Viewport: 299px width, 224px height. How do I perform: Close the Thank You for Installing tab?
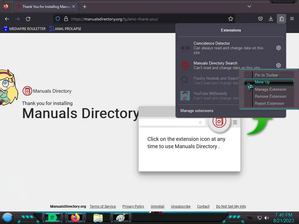click(x=74, y=6)
